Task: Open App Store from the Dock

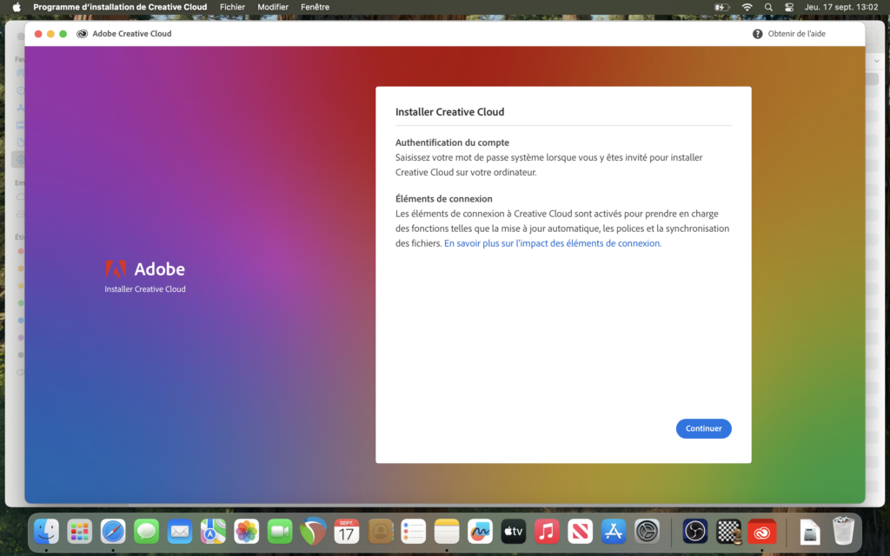Action: click(x=614, y=532)
